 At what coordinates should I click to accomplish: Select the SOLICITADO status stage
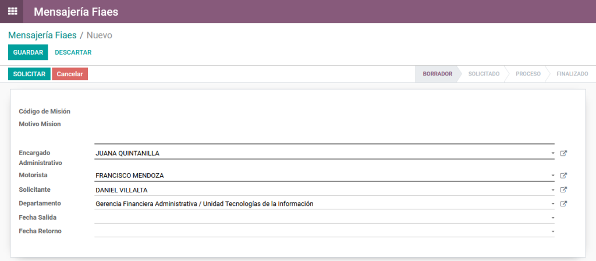[x=484, y=74]
